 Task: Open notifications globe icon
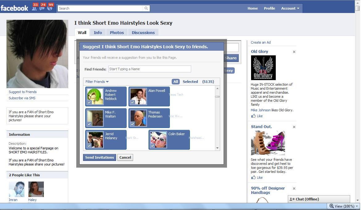(50, 8)
